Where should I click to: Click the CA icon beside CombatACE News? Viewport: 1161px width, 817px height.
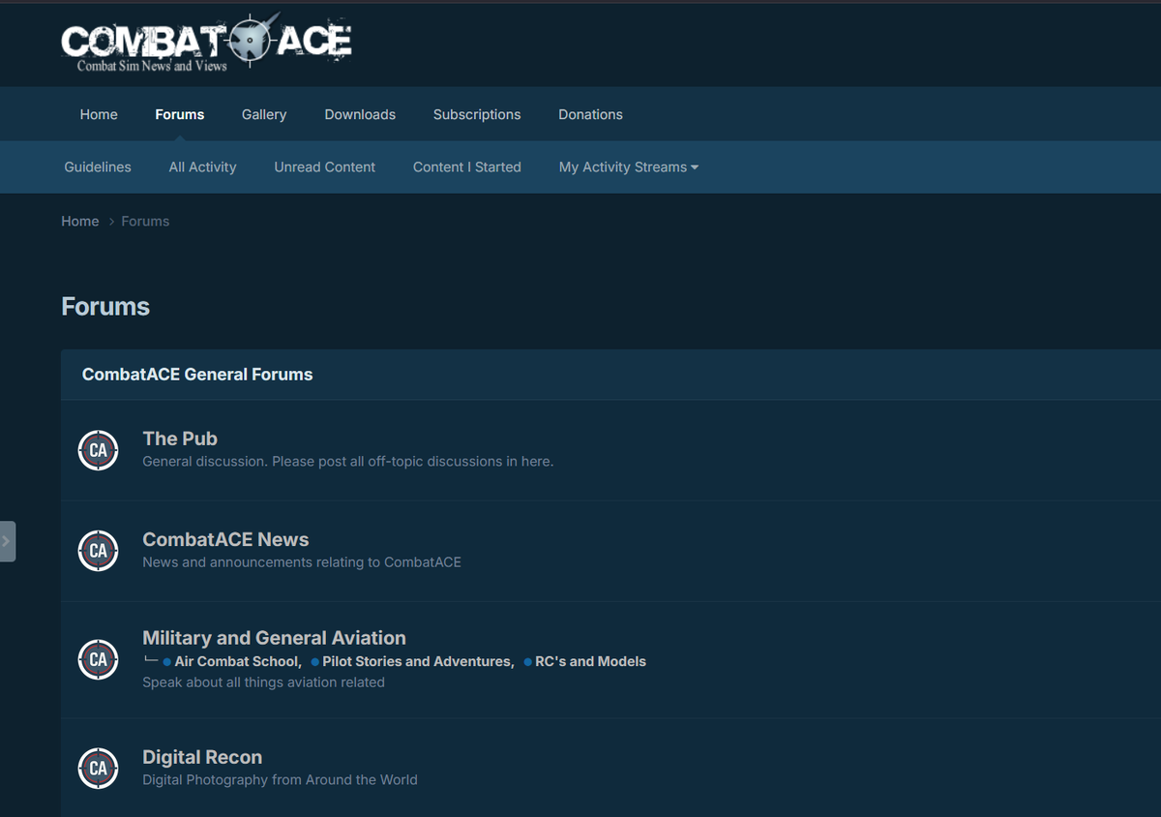click(98, 551)
